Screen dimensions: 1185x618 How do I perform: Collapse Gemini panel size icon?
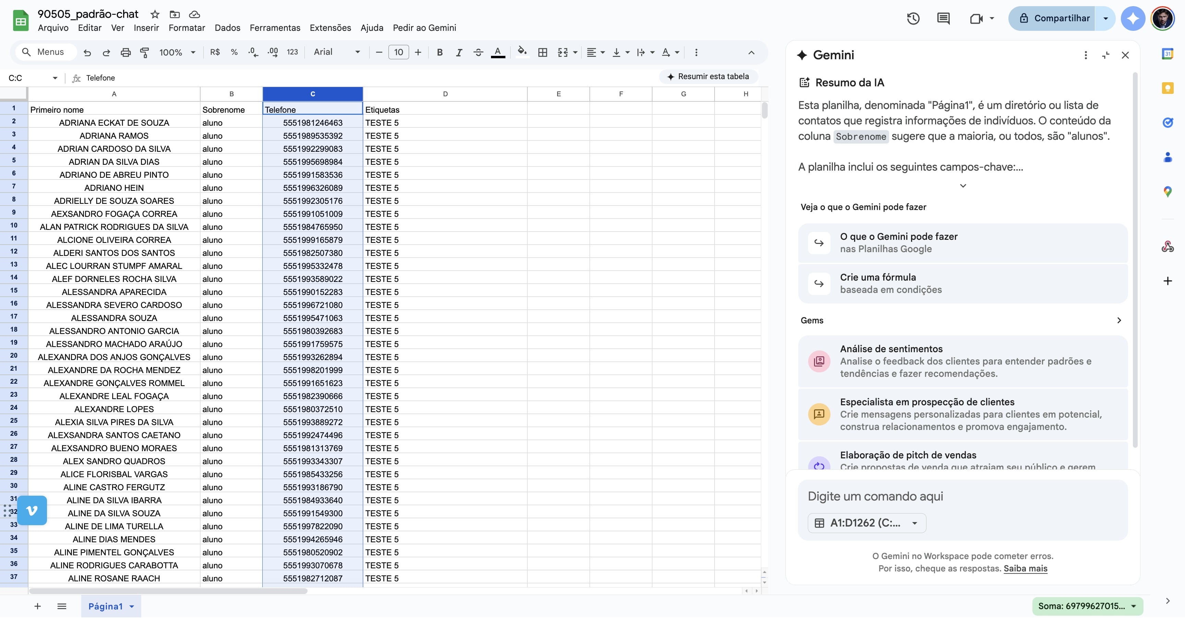[1106, 55]
